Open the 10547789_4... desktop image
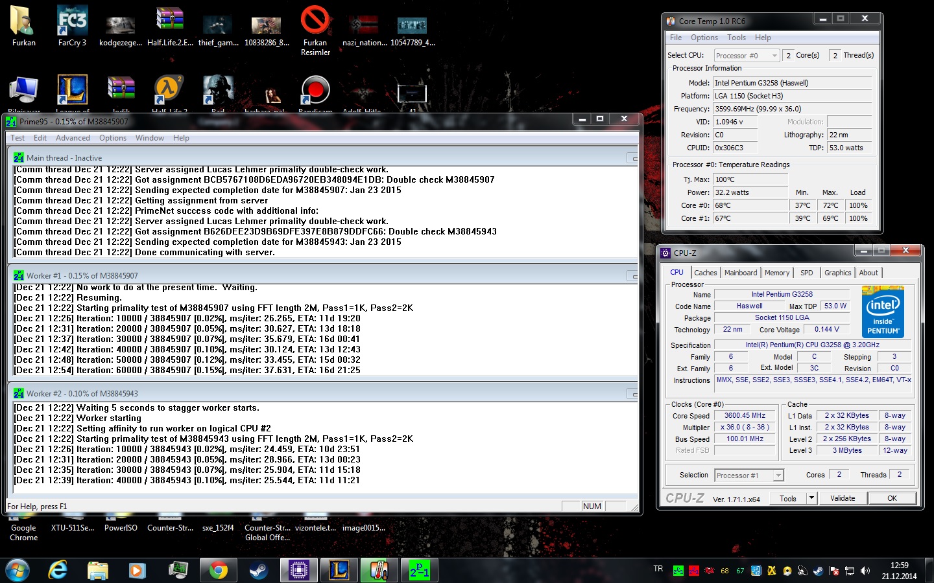Viewport: 934px width, 583px height. click(413, 25)
